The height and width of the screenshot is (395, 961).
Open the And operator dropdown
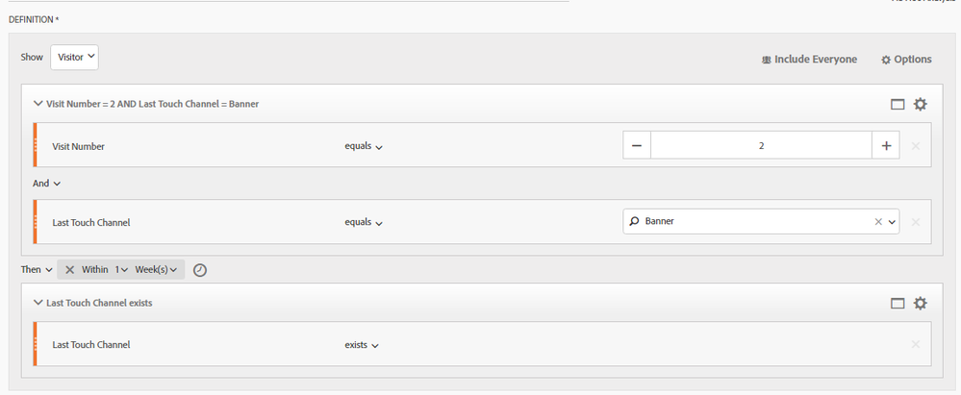click(47, 184)
